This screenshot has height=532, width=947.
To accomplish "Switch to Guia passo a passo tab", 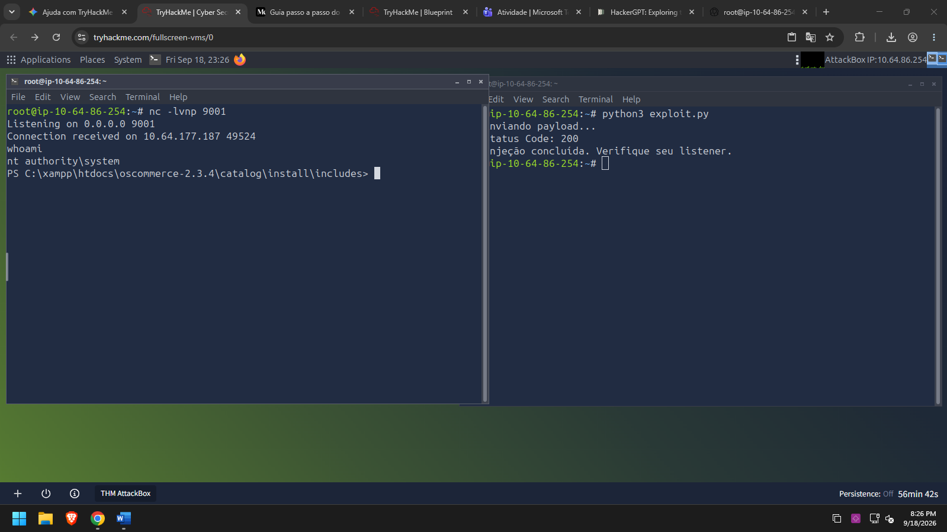I will coord(305,12).
